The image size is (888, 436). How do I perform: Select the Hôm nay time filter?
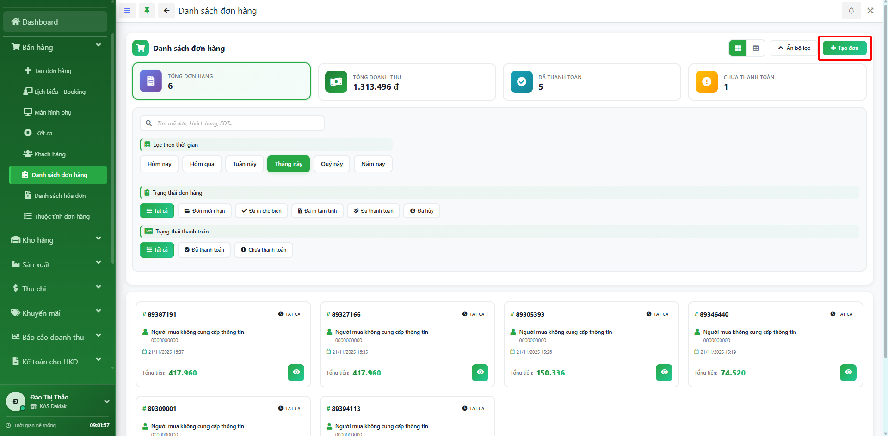pyautogui.click(x=159, y=164)
